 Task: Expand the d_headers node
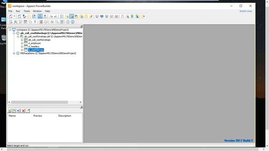click(22, 47)
